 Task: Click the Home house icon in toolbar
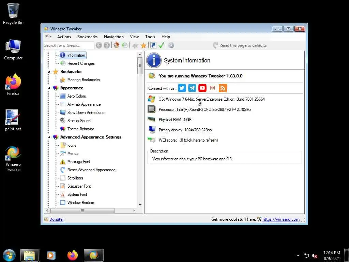pyautogui.click(x=117, y=45)
